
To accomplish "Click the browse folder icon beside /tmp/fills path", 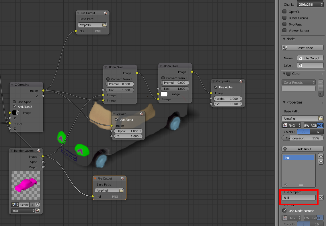I will click(x=104, y=25).
